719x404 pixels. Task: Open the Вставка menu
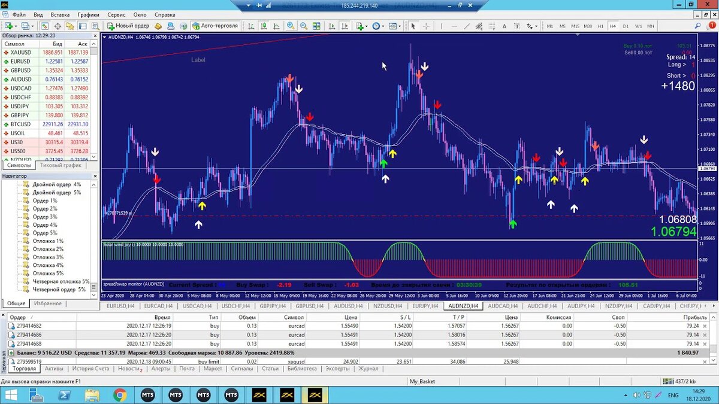[60, 14]
